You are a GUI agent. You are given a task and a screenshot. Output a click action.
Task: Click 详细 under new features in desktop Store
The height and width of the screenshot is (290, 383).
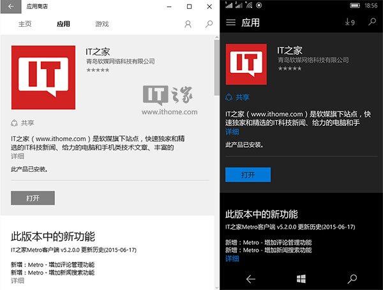tap(17, 280)
